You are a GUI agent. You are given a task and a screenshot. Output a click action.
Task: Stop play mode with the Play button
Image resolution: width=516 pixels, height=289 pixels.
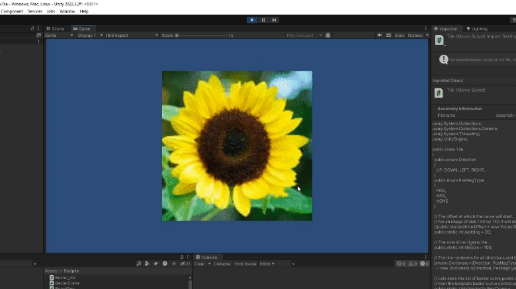click(x=252, y=20)
